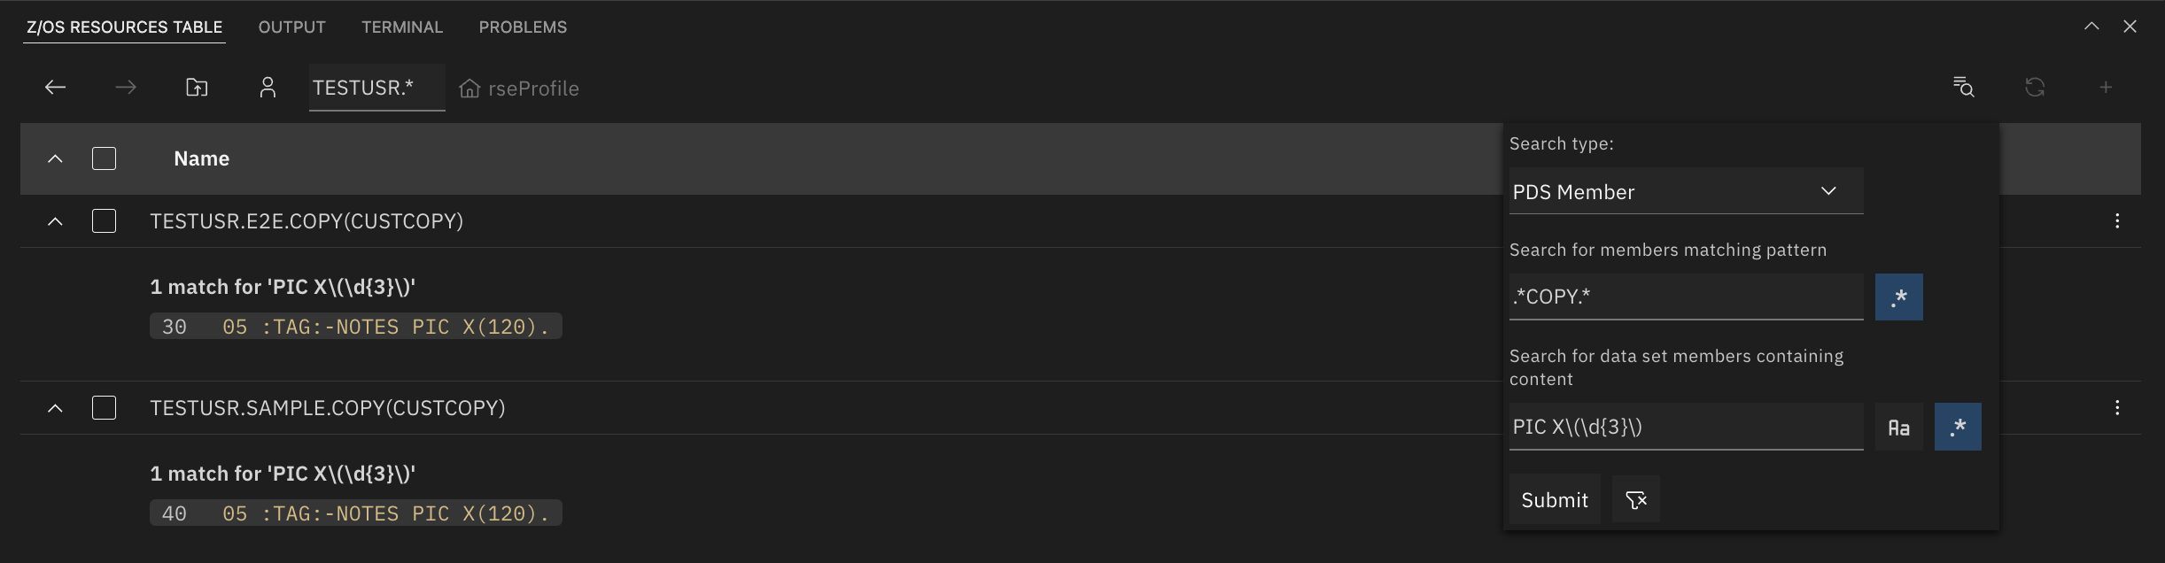This screenshot has width=2165, height=563.
Task: Clear search filters with funnel icon
Action: pos(1635,500)
